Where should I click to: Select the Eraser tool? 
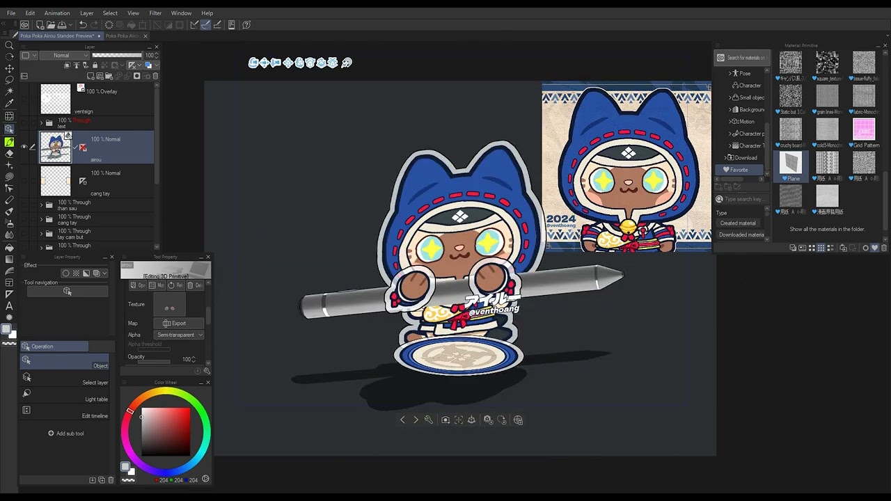pyautogui.click(x=9, y=153)
